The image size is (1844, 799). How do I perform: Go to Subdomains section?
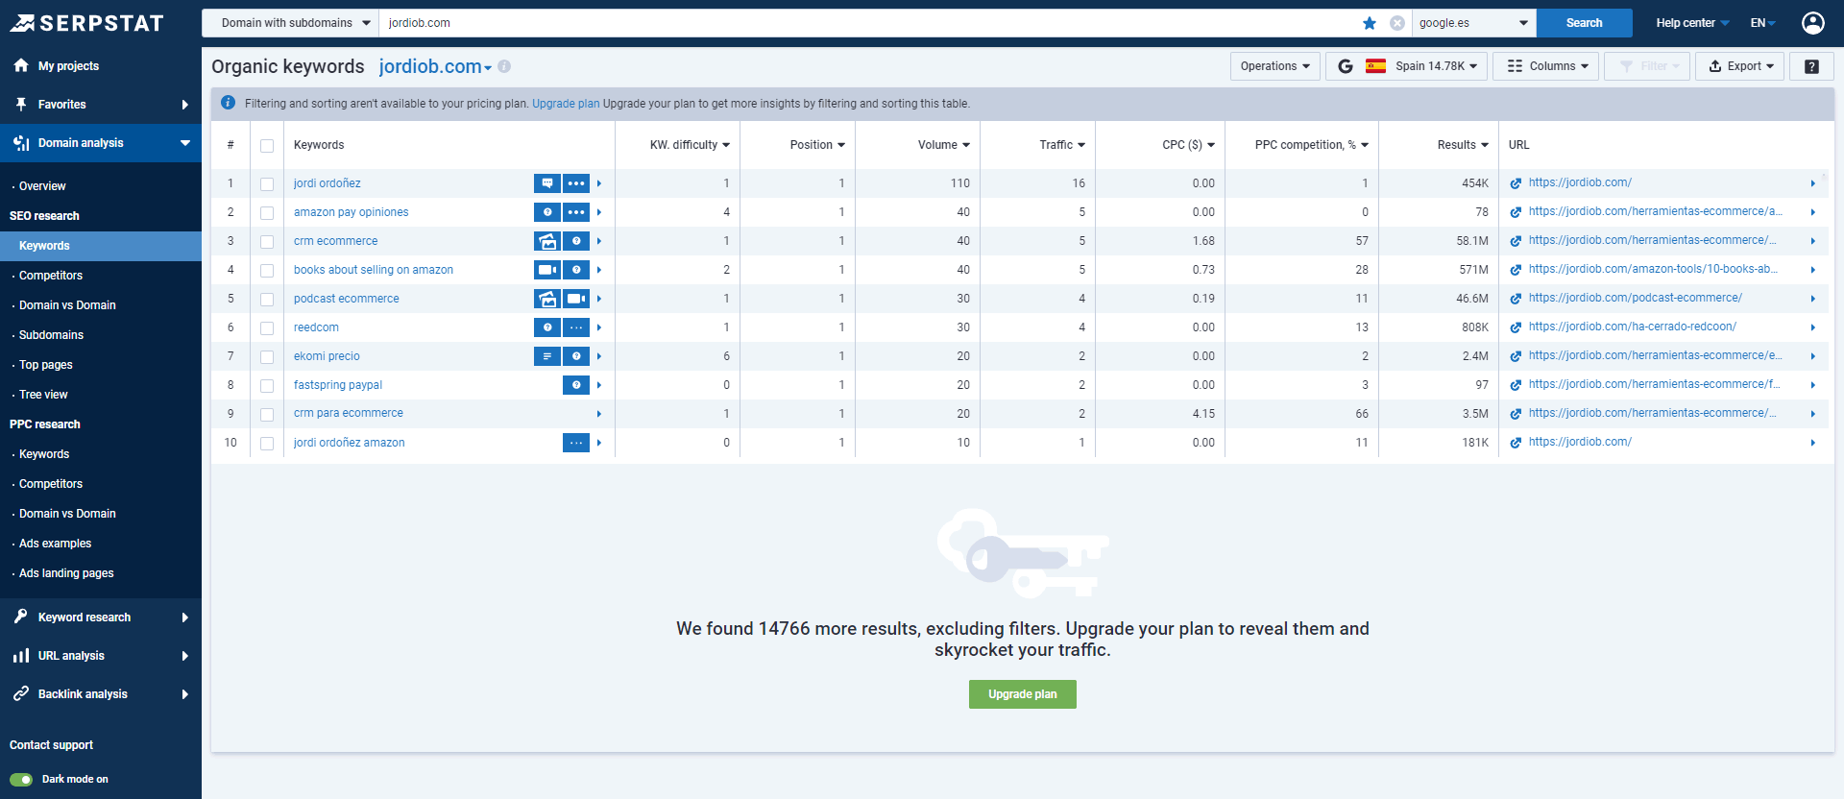tap(51, 335)
